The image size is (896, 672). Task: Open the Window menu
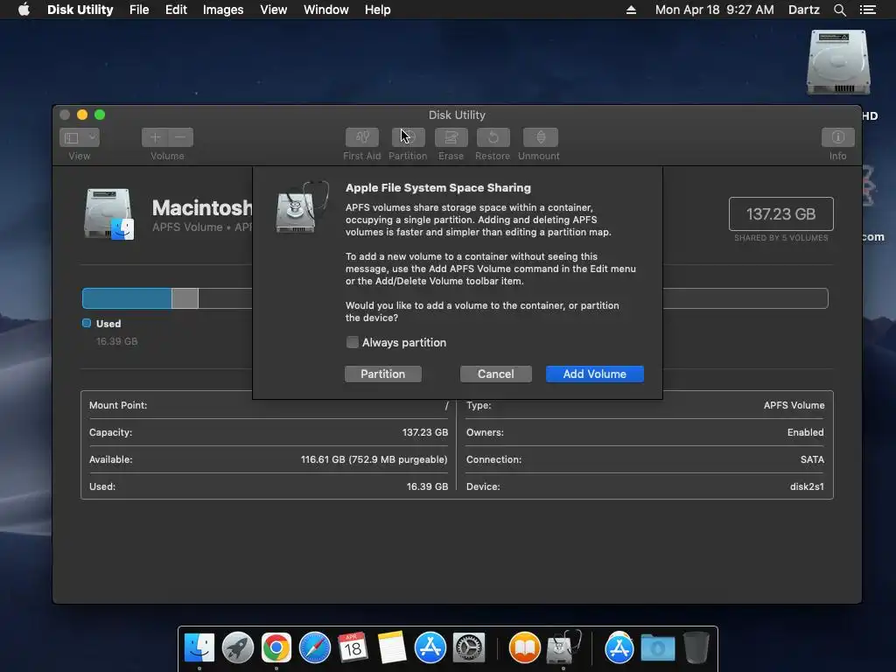pos(325,10)
